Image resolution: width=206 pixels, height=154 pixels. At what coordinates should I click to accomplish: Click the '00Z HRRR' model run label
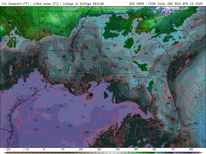[x=137, y=4]
